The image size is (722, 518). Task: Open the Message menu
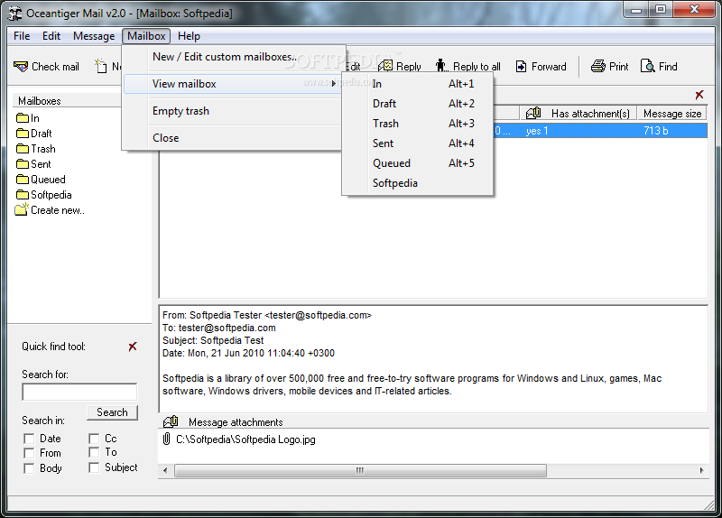[x=94, y=36]
